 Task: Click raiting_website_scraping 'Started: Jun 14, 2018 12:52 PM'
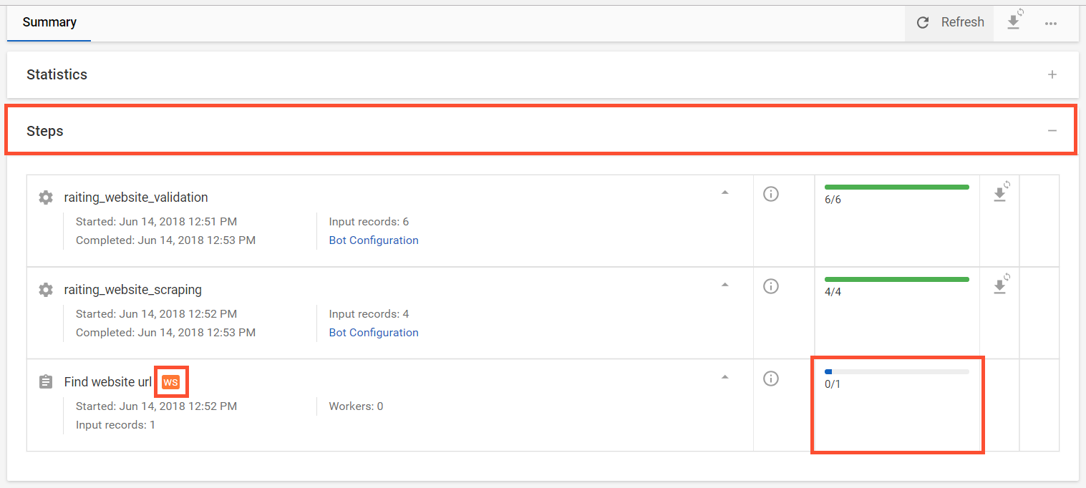pyautogui.click(x=156, y=314)
